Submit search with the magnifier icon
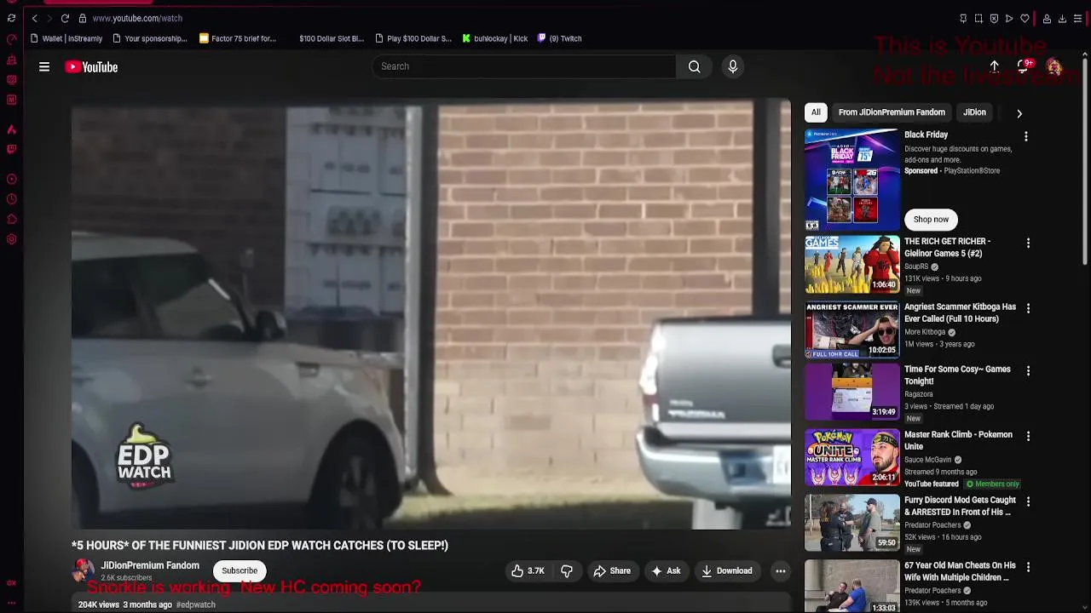 click(695, 66)
